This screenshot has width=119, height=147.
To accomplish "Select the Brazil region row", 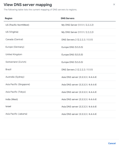I will [60, 69].
